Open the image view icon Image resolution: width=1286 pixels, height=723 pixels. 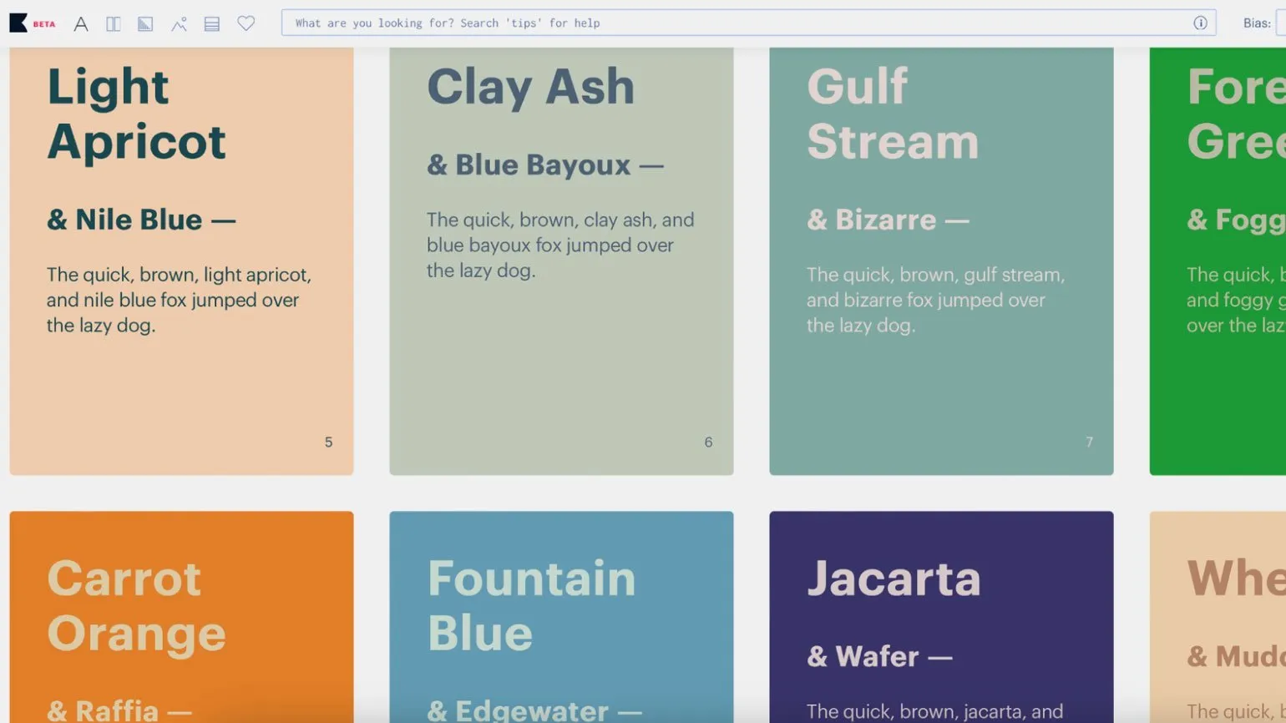click(179, 24)
